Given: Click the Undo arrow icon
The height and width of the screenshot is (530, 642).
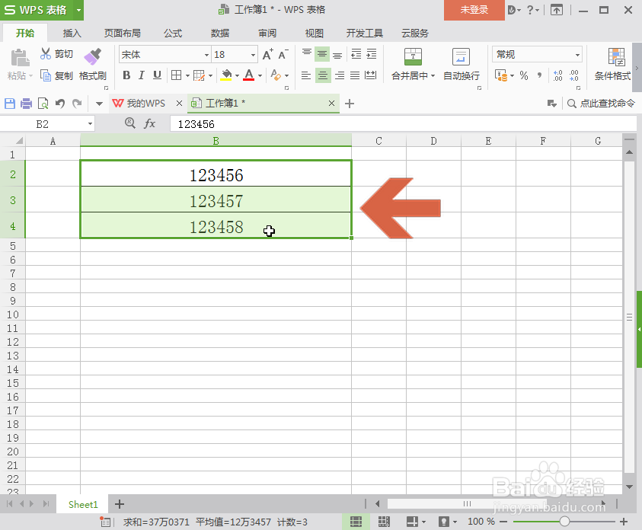Looking at the screenshot, I should click(60, 104).
